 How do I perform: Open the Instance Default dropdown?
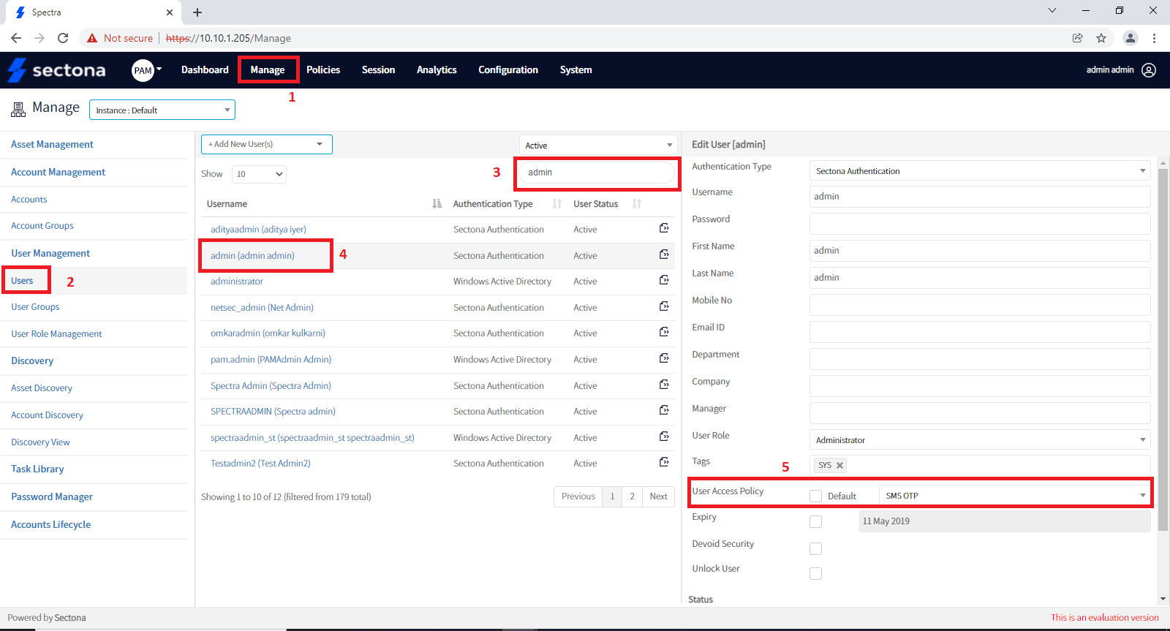(162, 110)
